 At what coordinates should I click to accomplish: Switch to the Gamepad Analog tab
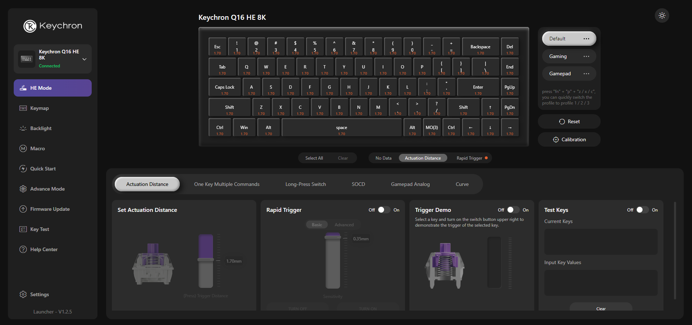410,184
